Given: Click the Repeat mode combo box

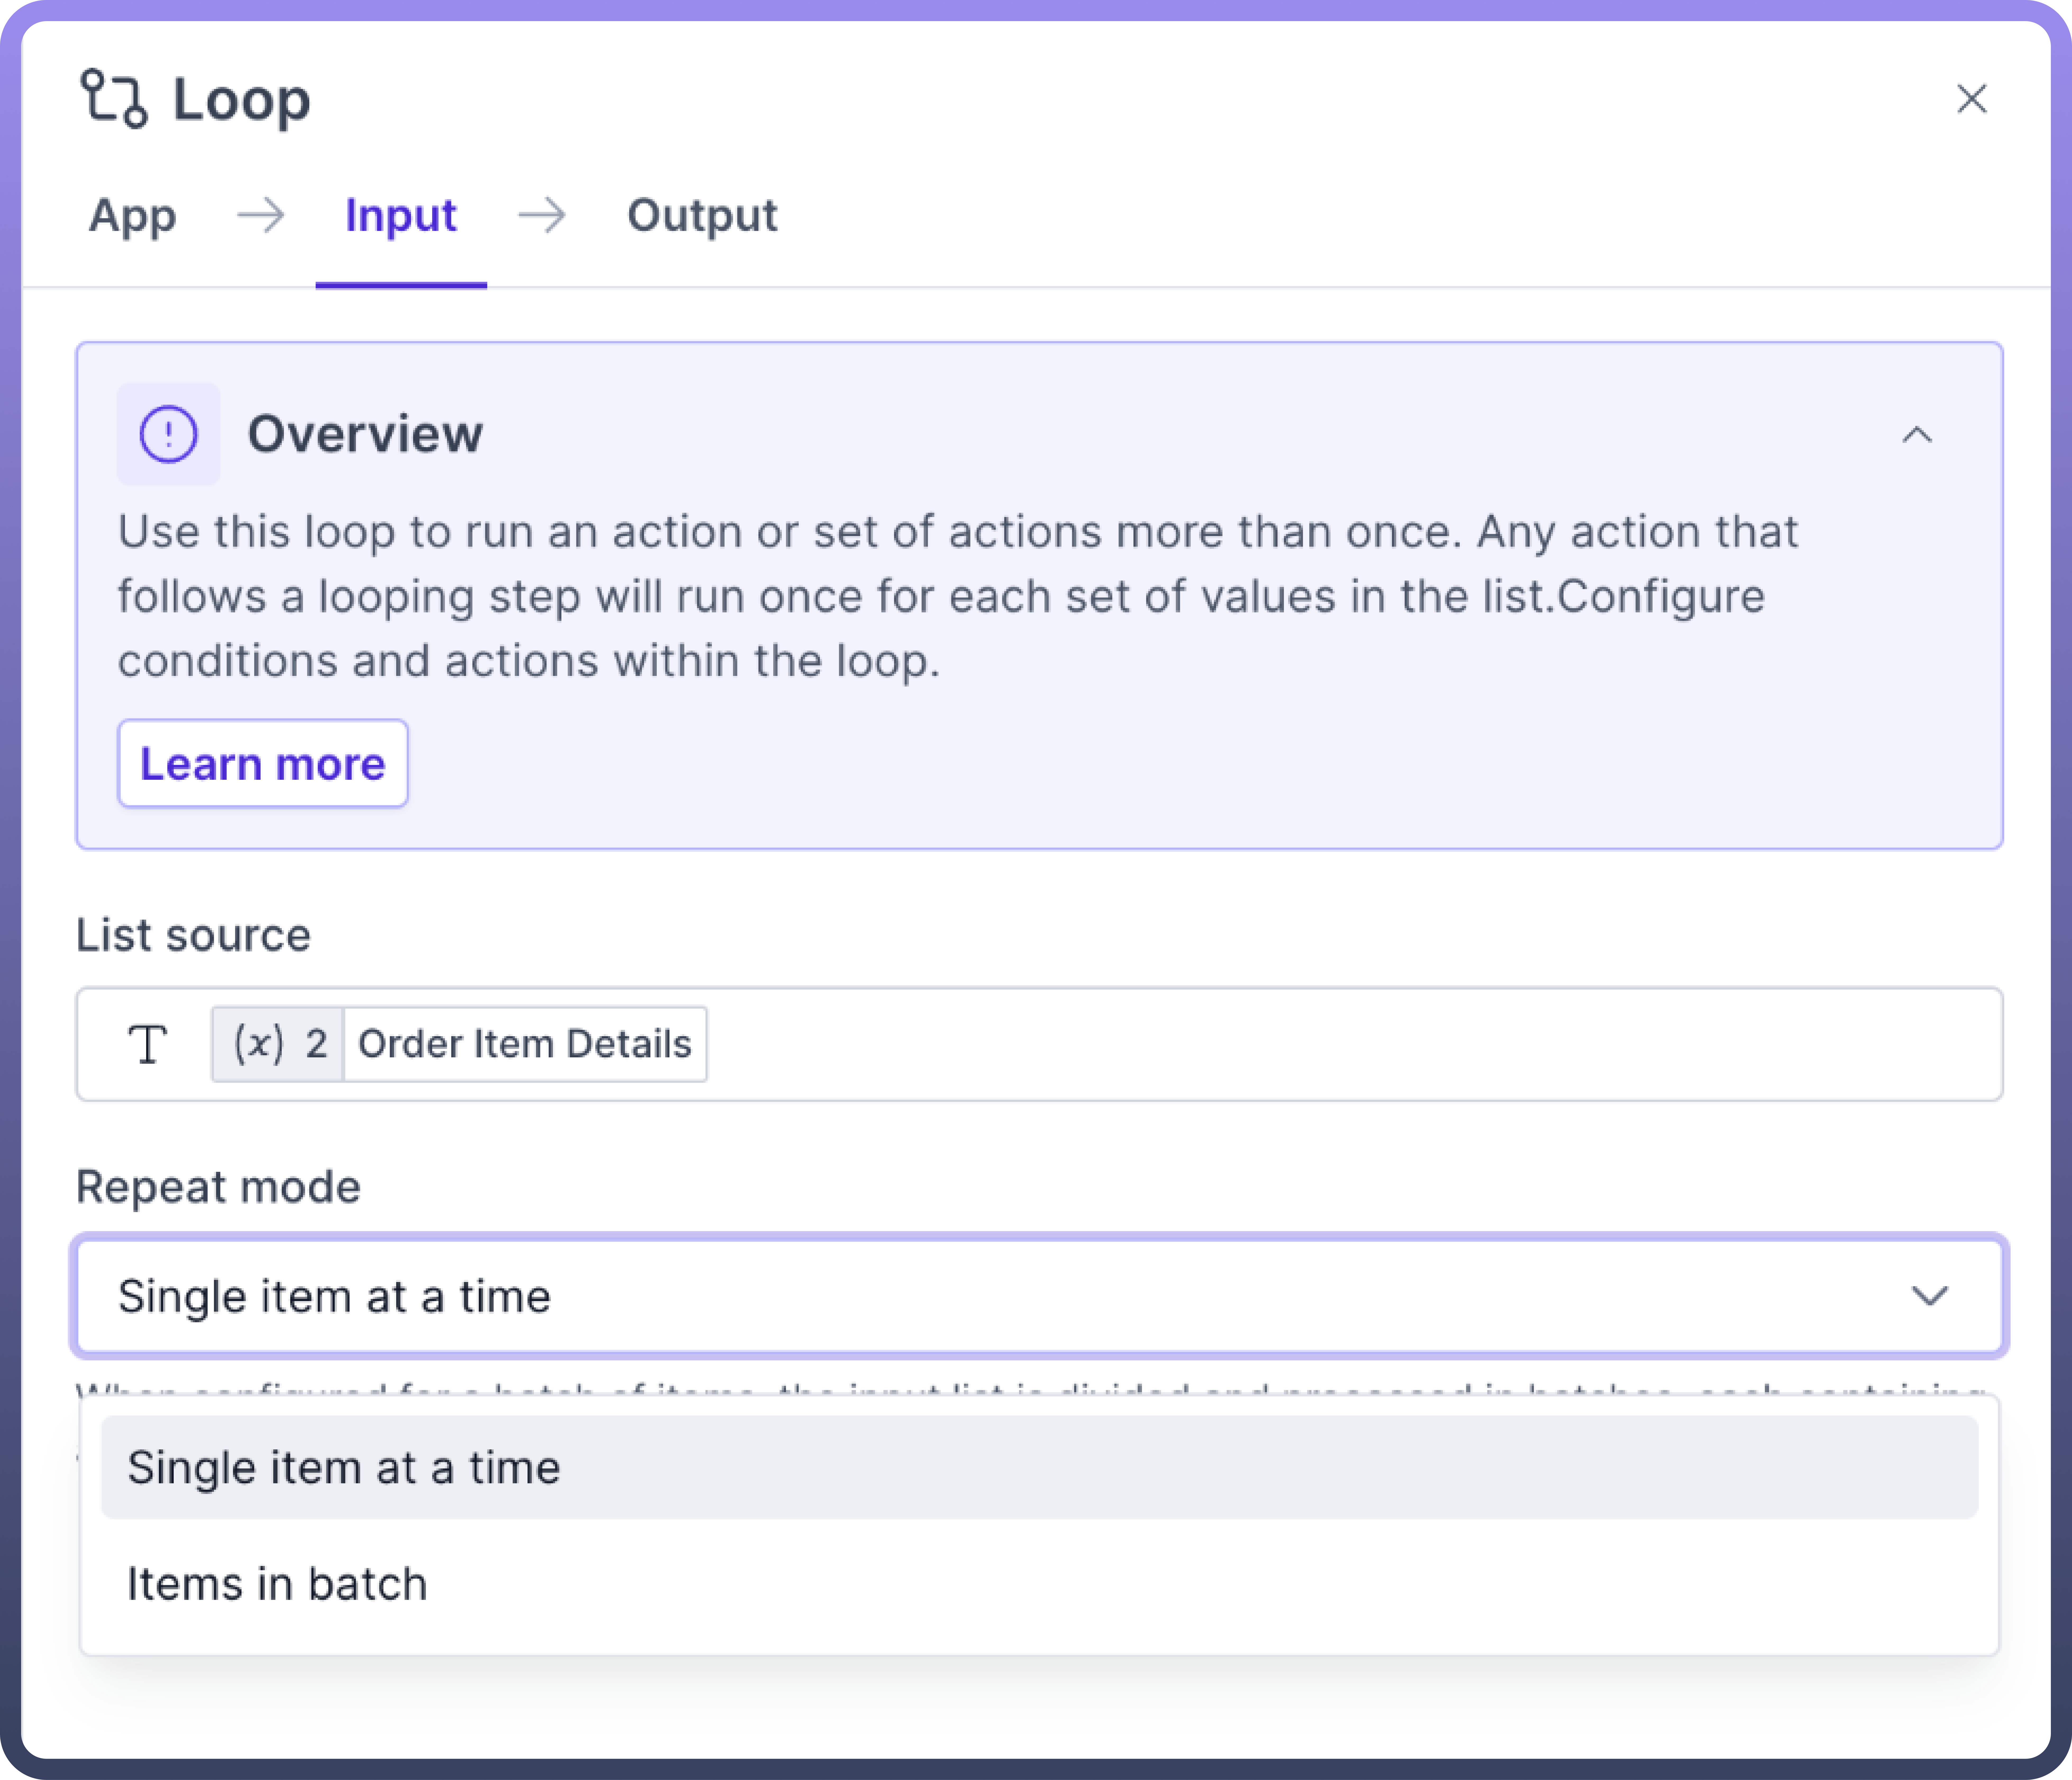Looking at the screenshot, I should tap(1000, 1296).
